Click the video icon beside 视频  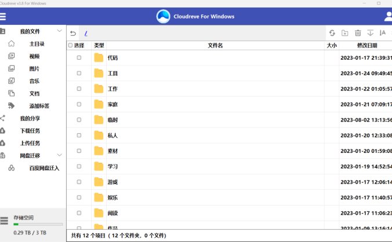click(11, 56)
